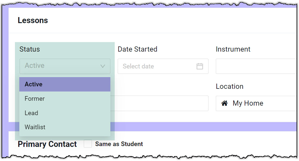Pick the Lead status option
This screenshot has height=161, width=299.
pyautogui.click(x=65, y=113)
